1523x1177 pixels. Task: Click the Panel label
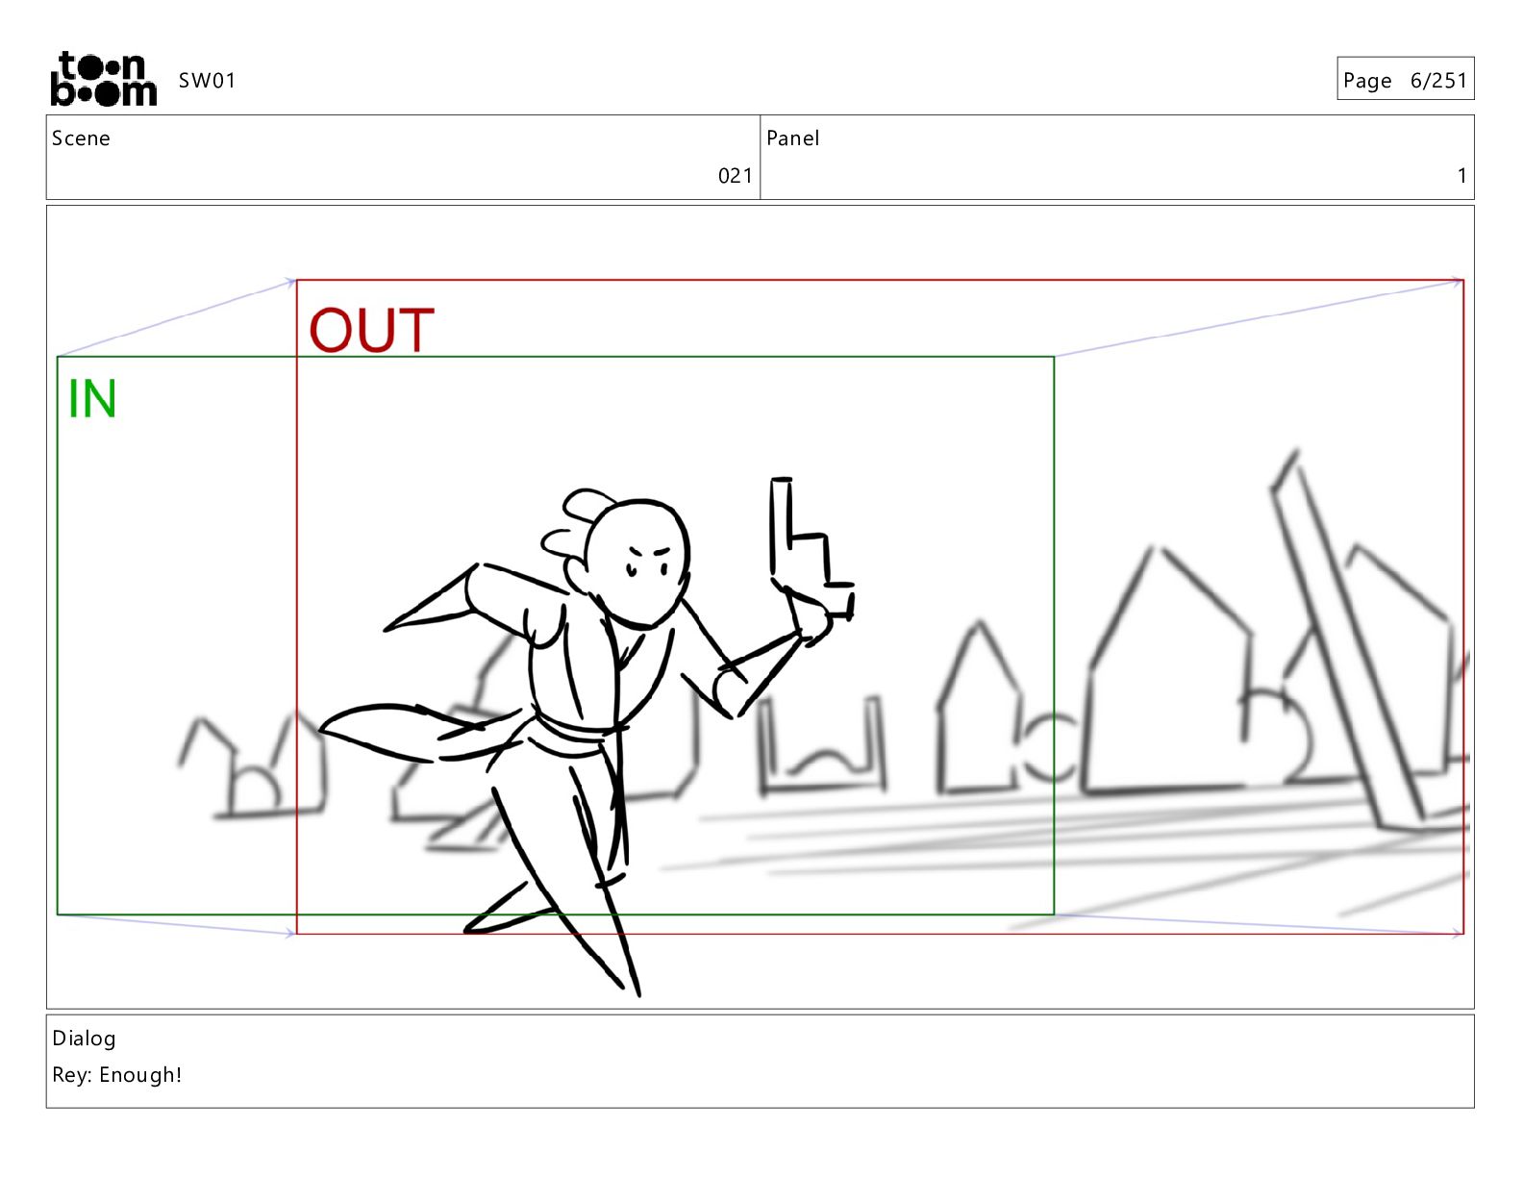coord(792,138)
